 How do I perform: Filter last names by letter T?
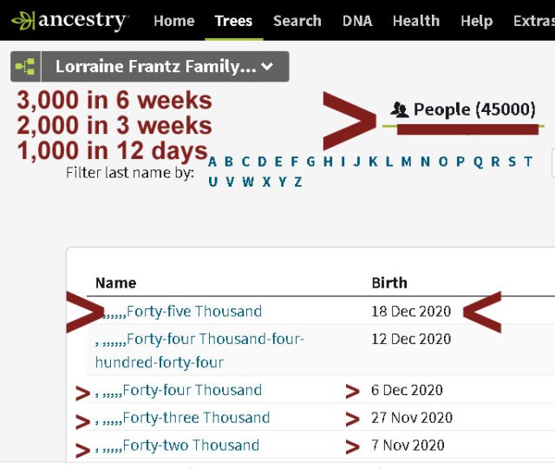coord(527,162)
